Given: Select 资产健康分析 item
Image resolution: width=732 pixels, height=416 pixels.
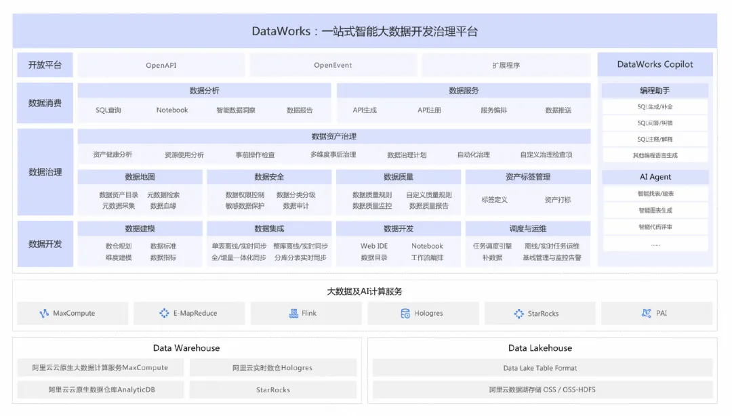Looking at the screenshot, I should (113, 154).
